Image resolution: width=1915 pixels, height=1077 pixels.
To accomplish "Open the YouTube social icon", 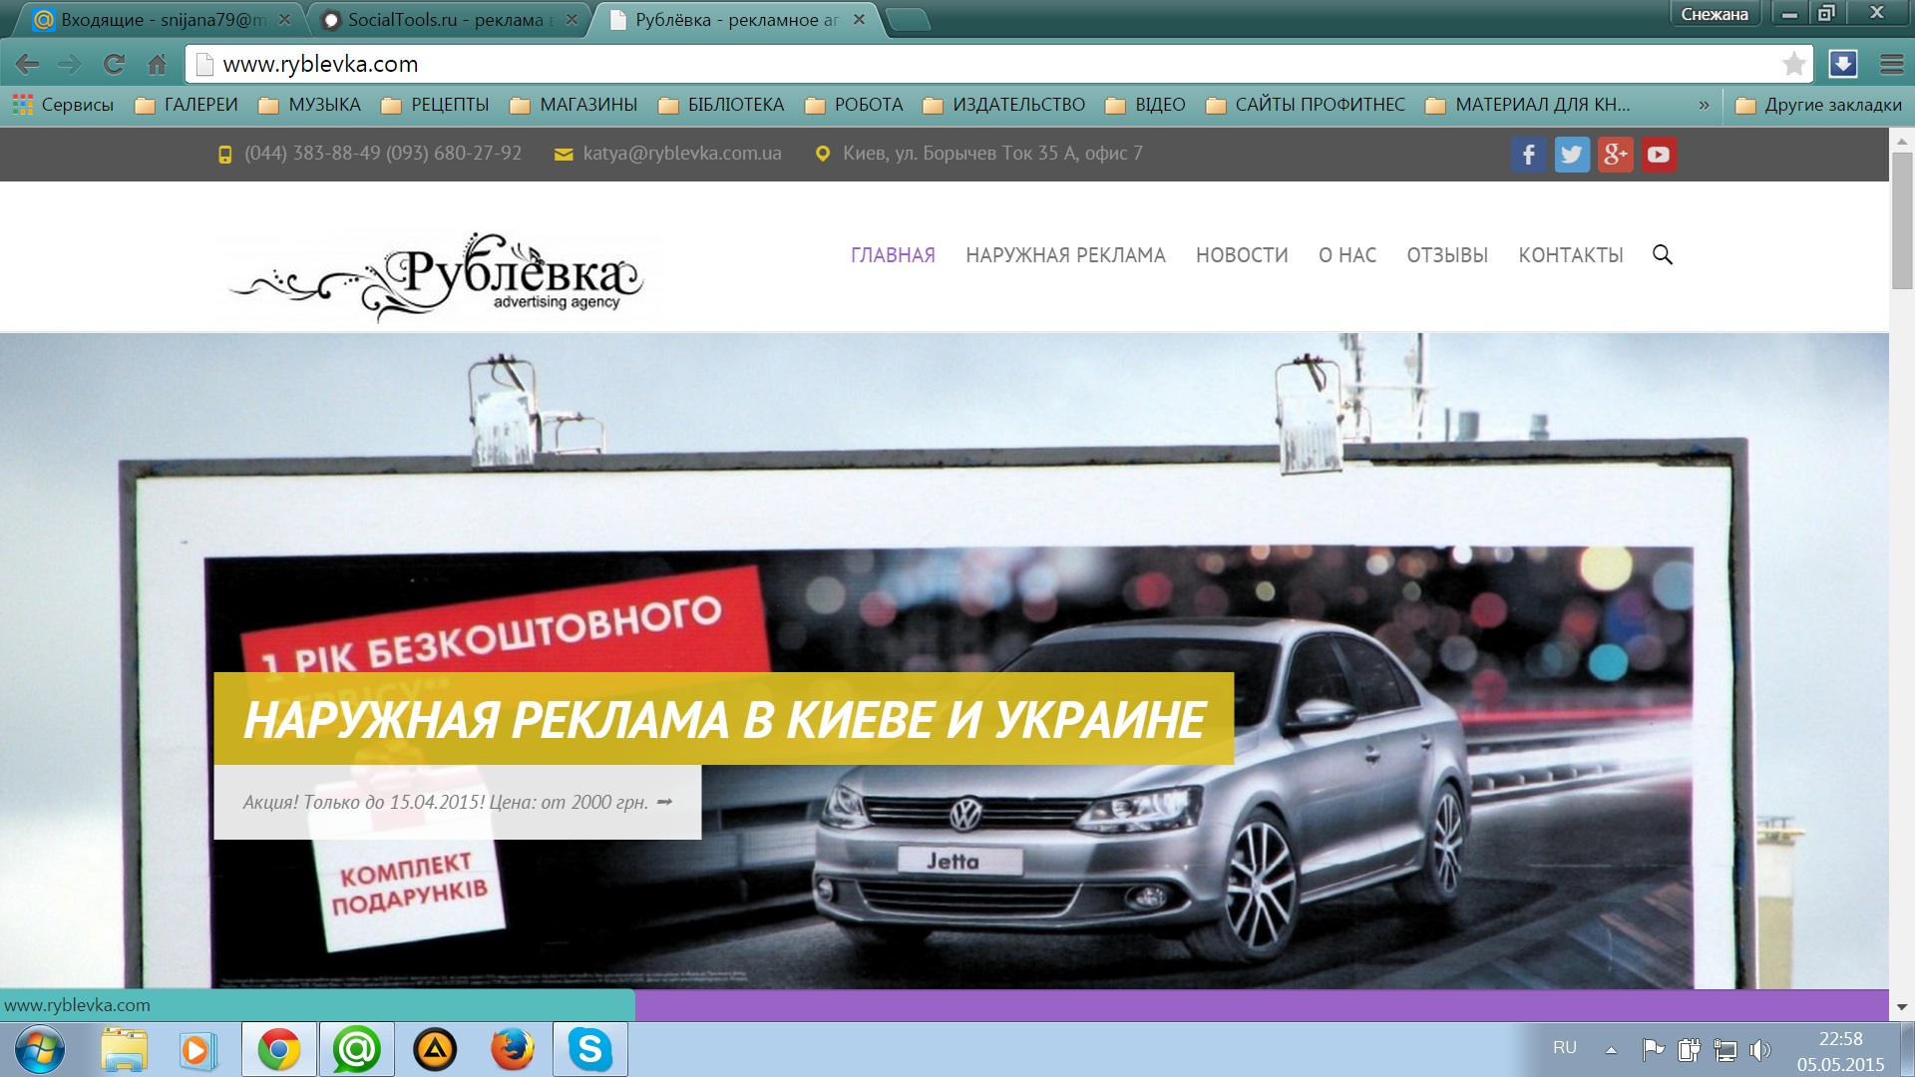I will 1659,155.
